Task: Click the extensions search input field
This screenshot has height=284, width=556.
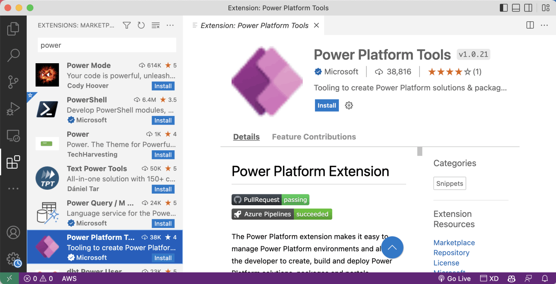Action: pyautogui.click(x=107, y=45)
